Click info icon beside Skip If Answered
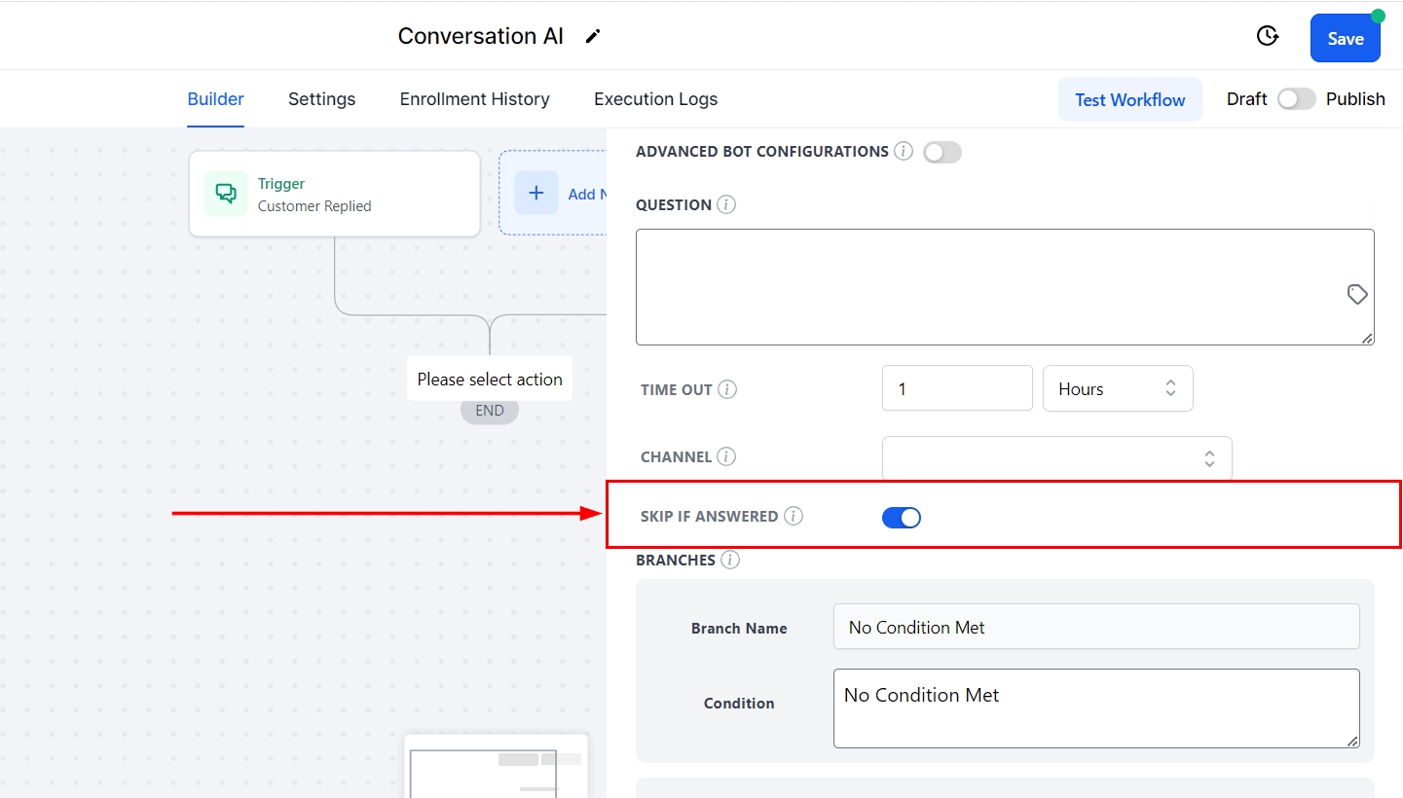This screenshot has height=798, width=1403. point(794,516)
